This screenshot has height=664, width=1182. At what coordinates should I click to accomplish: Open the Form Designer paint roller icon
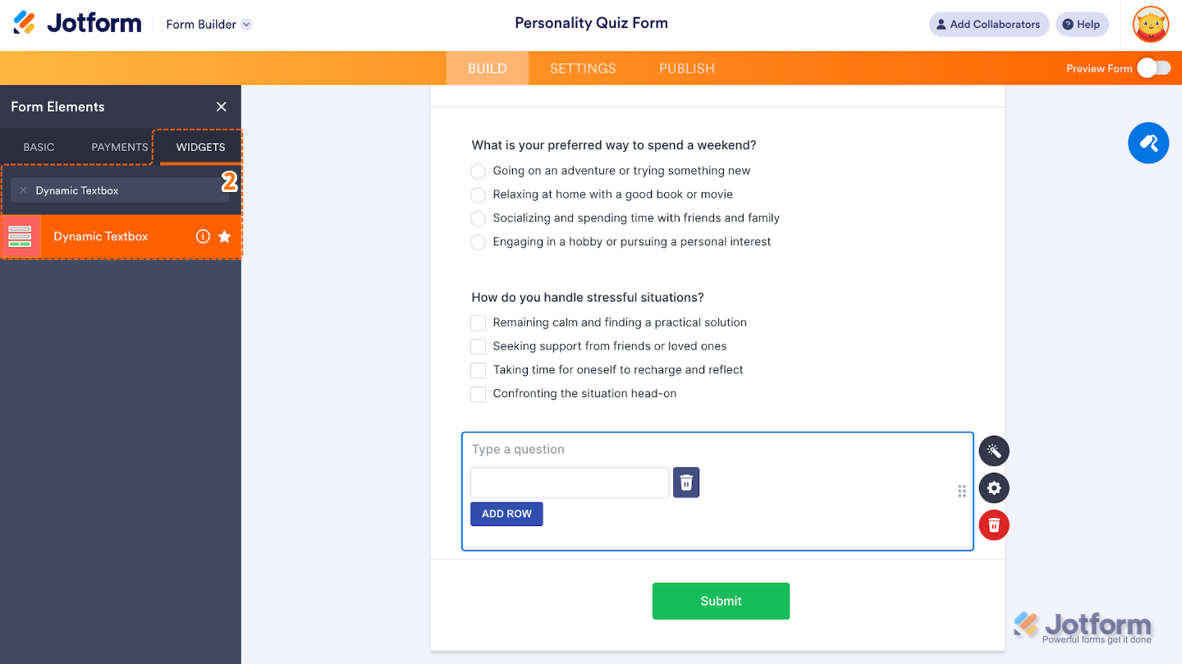tap(1148, 143)
